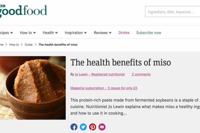Open the miso paste bowl image
The width and height of the screenshot is (200, 133).
33,88
